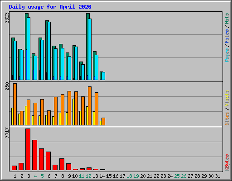Select the red KBytes bar for day 6
232x181 pixels.
click(48, 161)
